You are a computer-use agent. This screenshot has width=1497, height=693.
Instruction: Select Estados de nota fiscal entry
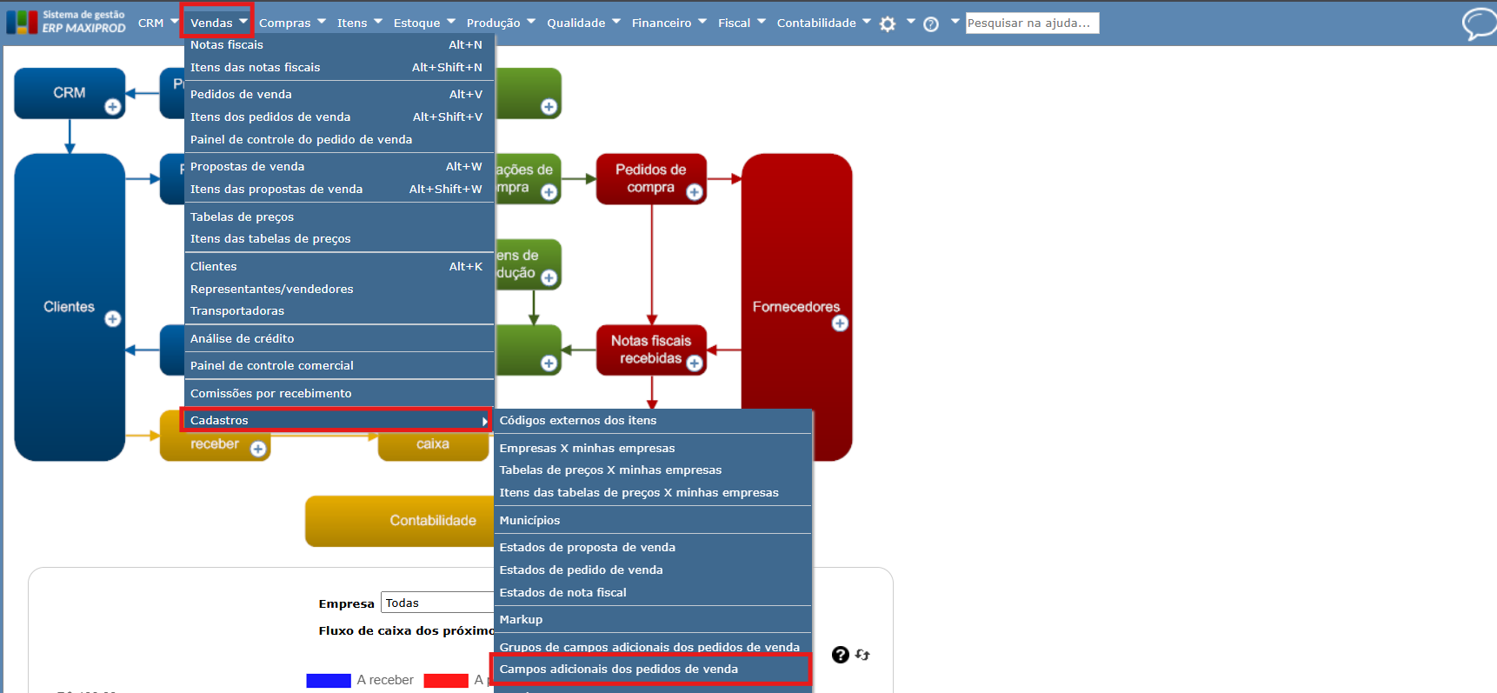click(652, 592)
